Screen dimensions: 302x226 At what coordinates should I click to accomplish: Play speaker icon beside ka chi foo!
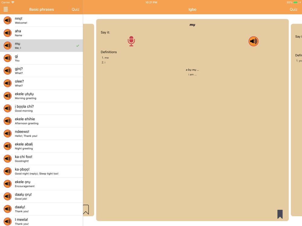[x=8, y=159]
